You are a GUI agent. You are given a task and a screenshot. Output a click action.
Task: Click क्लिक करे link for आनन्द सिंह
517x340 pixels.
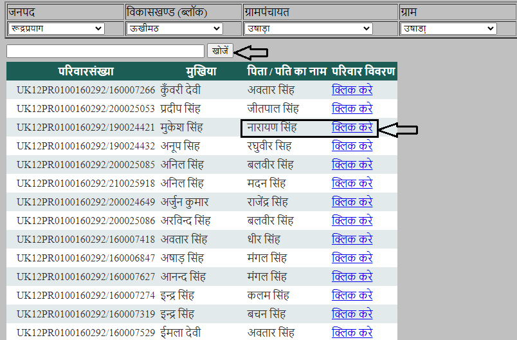click(352, 277)
